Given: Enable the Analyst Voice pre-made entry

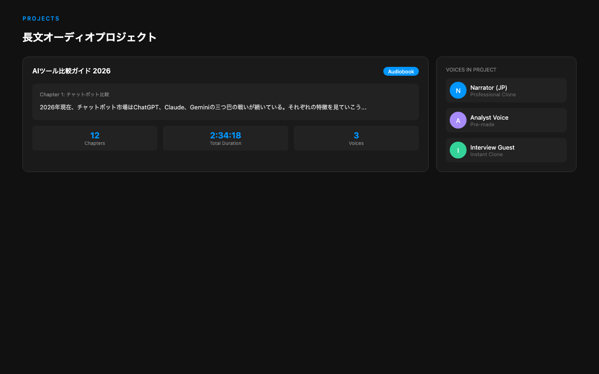Looking at the screenshot, I should [506, 120].
